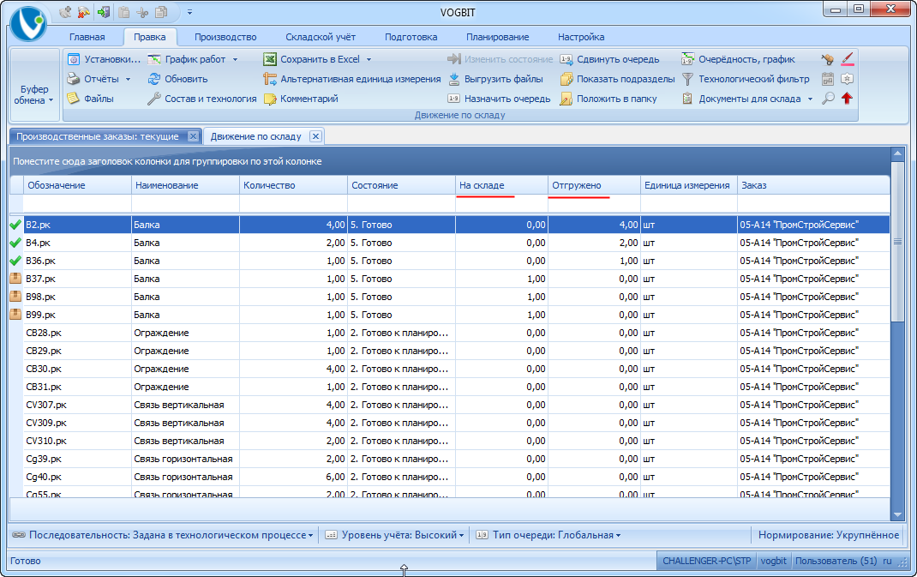Click the Количество column header
The height and width of the screenshot is (577, 917).
(x=294, y=185)
